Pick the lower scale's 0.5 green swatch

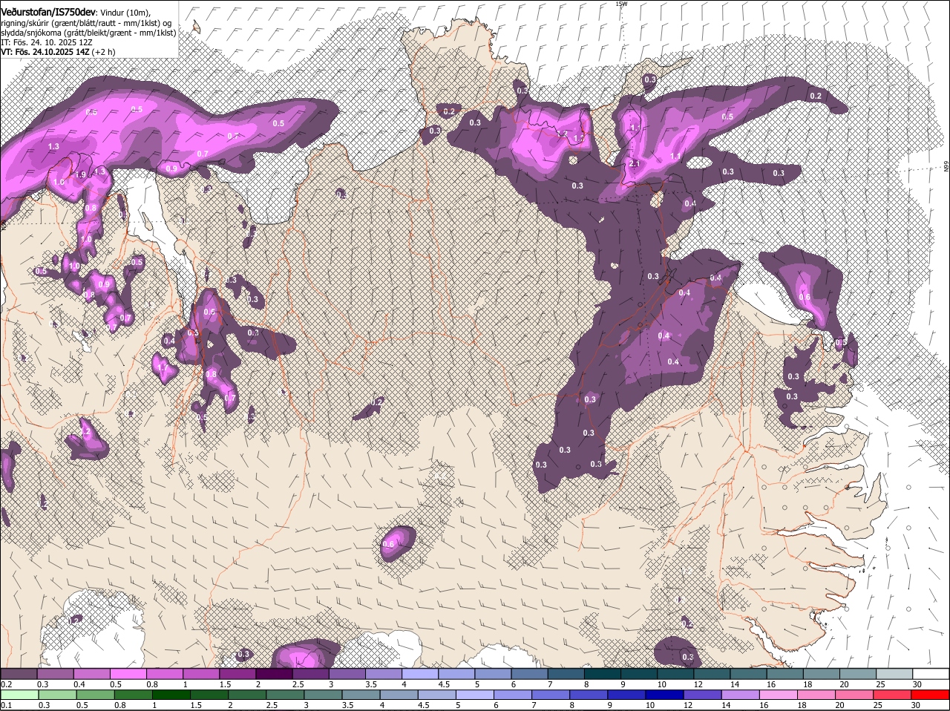95,695
